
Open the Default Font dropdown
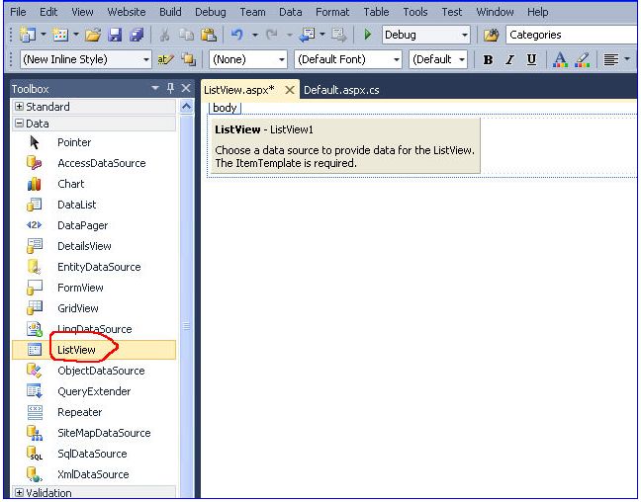coord(396,60)
